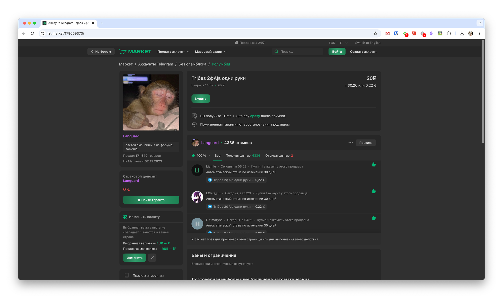Click the search magnifier icon
This screenshot has width=503, height=298.
[276, 51]
